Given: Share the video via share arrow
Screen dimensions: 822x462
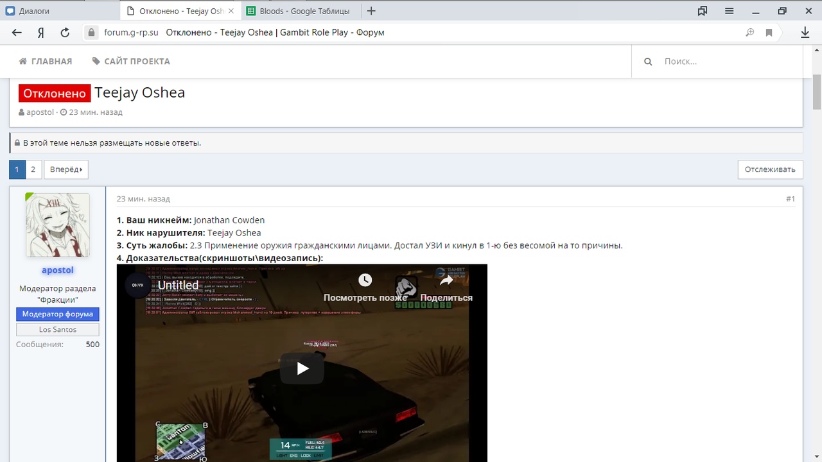Looking at the screenshot, I should (446, 280).
